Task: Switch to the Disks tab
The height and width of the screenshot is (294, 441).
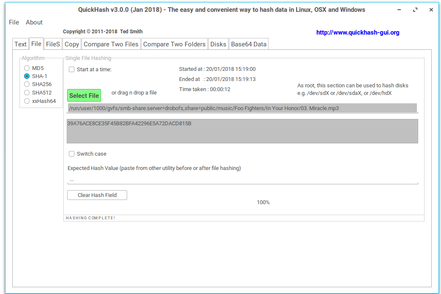Action: point(218,44)
